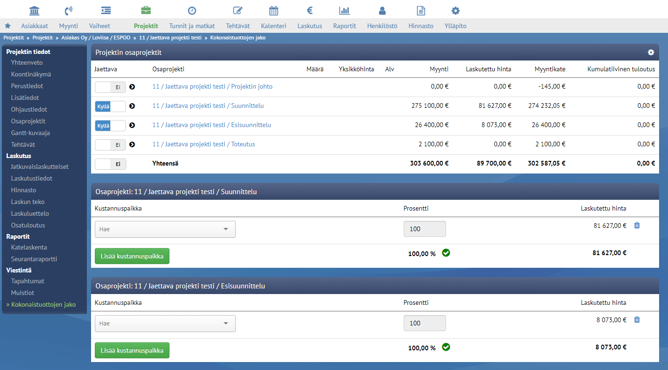Select Perustiedot from the sidebar
This screenshot has width=668, height=370.
[27, 86]
